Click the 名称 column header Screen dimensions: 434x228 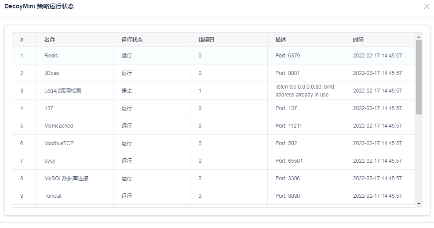(x=50, y=40)
